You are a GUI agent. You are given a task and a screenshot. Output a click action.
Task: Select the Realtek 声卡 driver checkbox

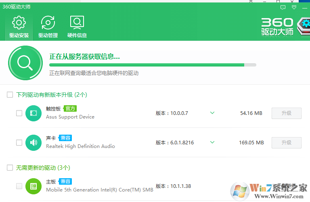pyautogui.click(x=19, y=142)
